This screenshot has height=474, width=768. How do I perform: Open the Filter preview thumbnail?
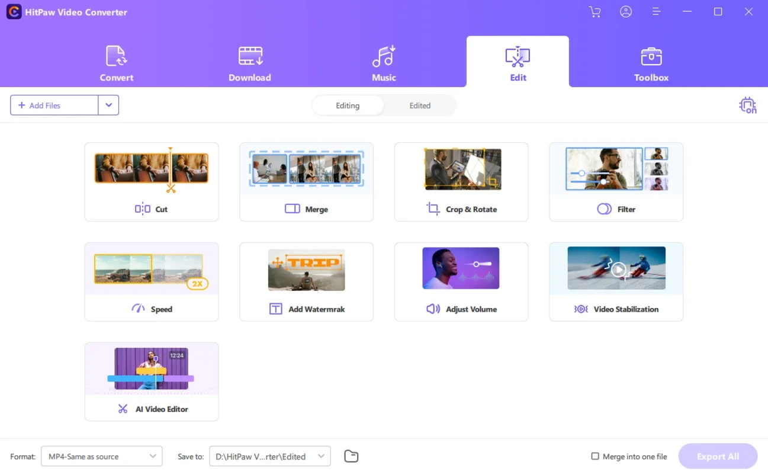(x=616, y=169)
